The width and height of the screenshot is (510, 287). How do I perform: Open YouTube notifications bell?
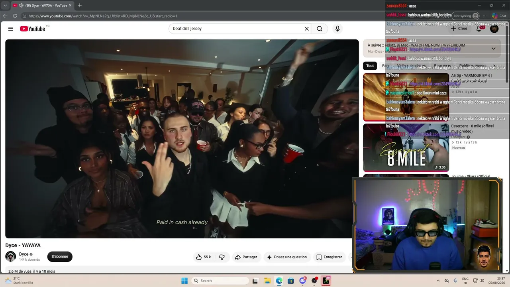(479, 29)
